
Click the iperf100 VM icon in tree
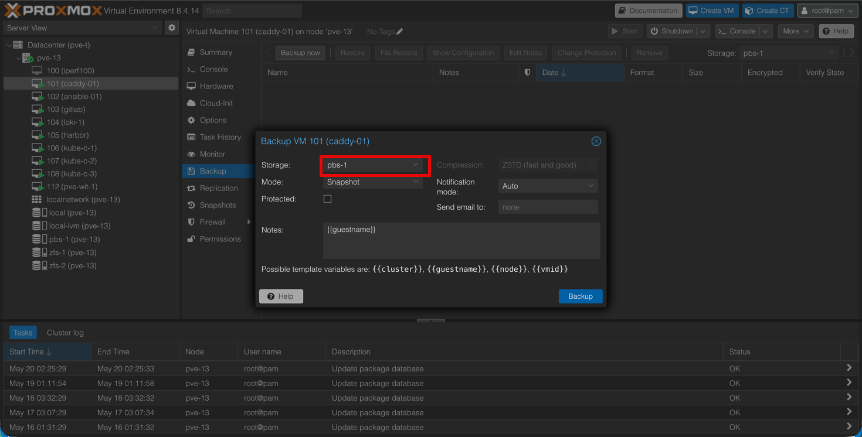coord(37,70)
